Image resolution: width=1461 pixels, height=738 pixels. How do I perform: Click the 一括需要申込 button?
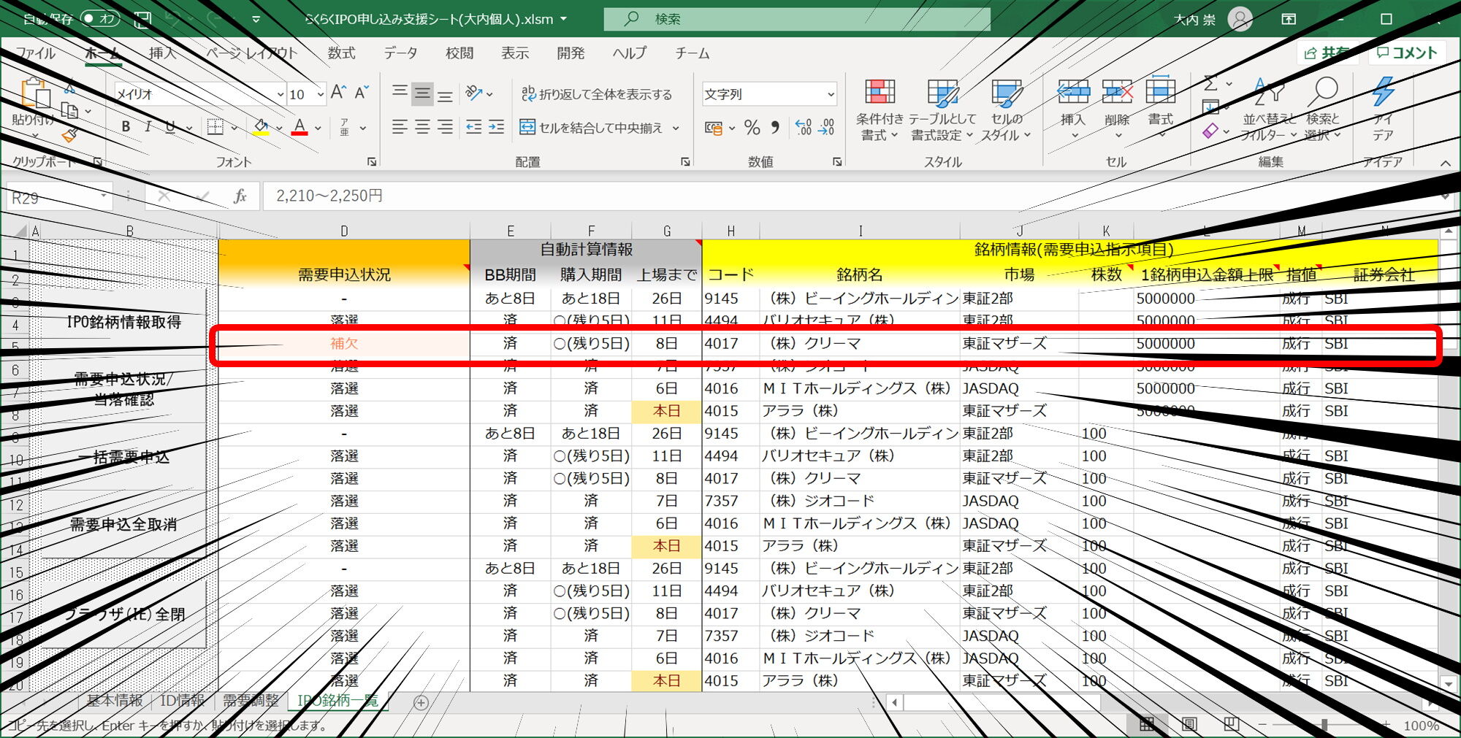(123, 457)
